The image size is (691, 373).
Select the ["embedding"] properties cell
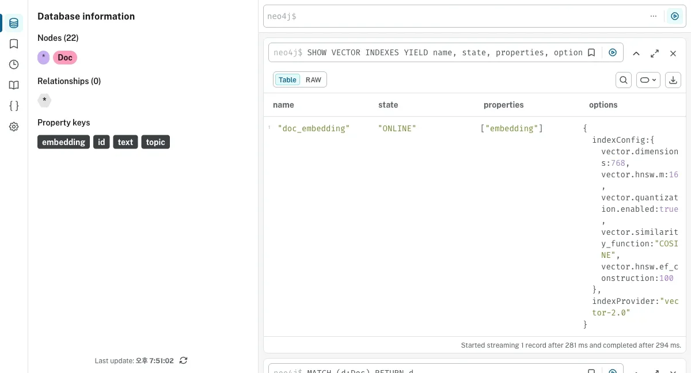[512, 128]
